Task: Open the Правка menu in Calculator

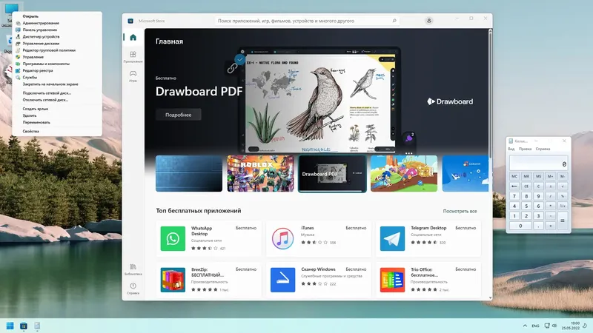Action: [525, 149]
